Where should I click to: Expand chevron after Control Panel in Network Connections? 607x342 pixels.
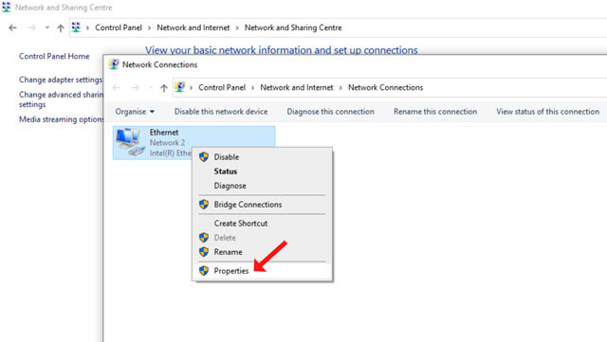point(252,88)
